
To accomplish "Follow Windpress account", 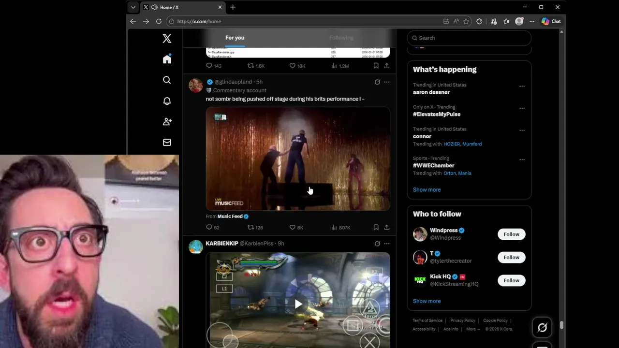I will 511,234.
